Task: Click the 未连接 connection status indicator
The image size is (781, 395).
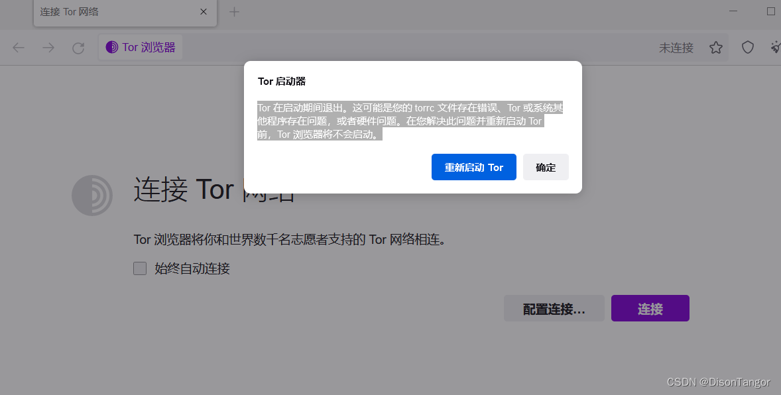Action: (x=676, y=47)
